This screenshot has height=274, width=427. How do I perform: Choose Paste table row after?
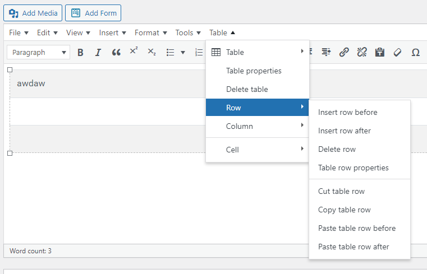click(360, 247)
